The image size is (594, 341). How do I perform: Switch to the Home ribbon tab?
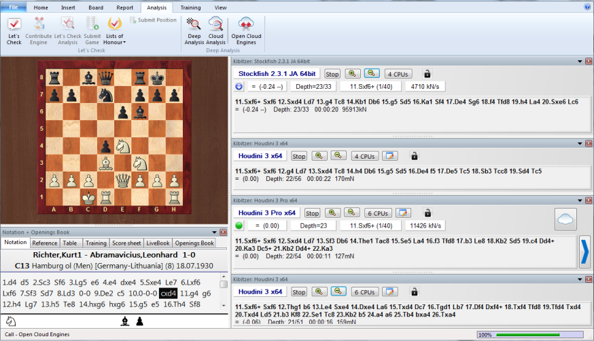click(41, 7)
